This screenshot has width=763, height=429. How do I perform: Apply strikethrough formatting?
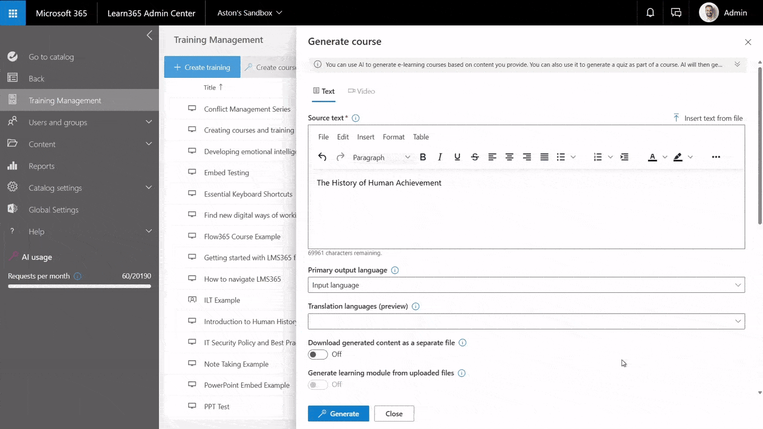click(x=474, y=157)
